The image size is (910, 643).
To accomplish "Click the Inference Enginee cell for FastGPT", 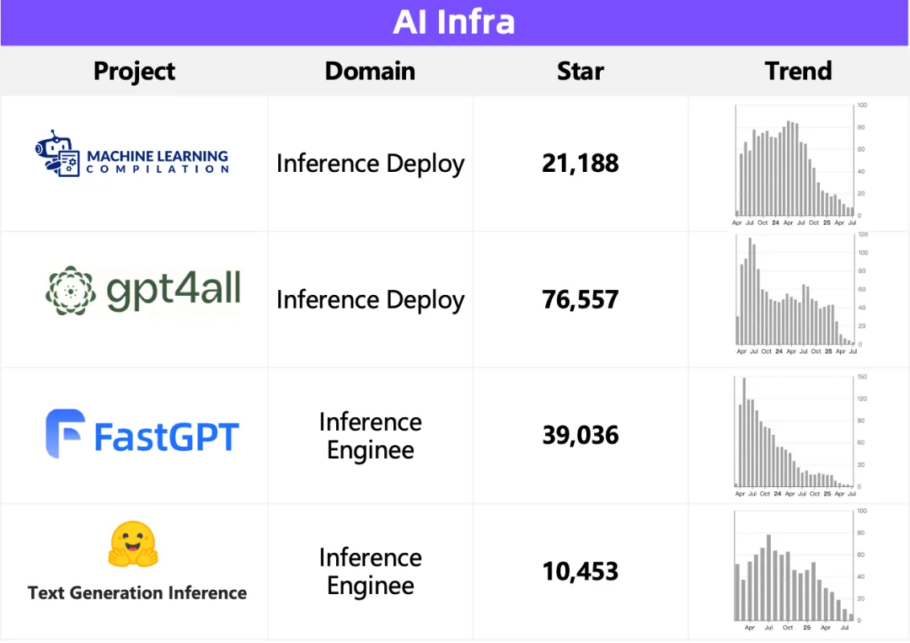I will coord(370,436).
